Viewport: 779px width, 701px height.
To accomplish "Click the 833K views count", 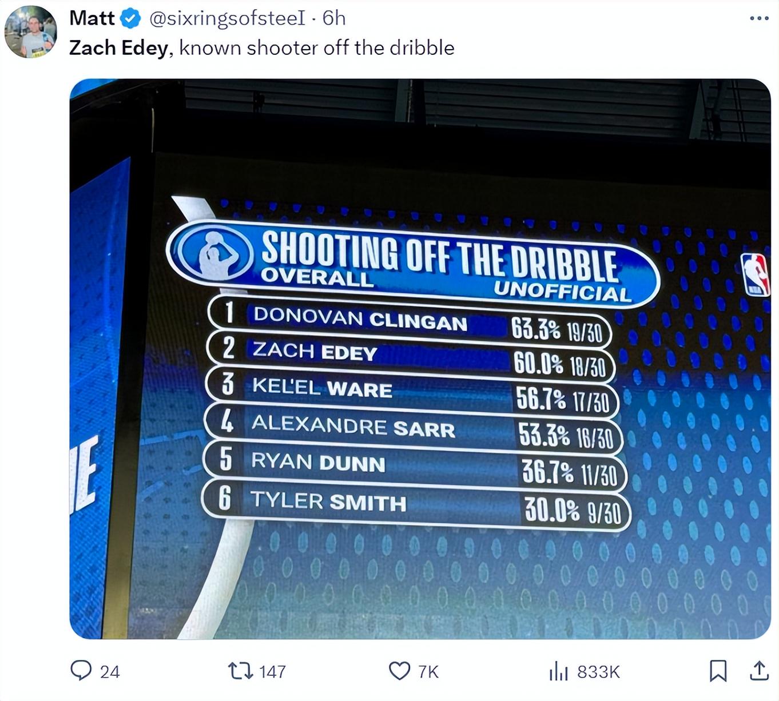I will pos(598,671).
